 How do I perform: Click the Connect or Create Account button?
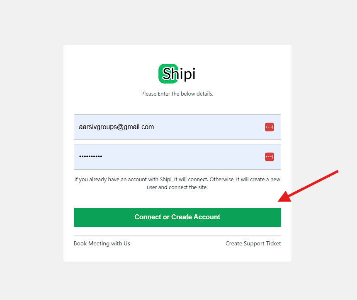177,217
